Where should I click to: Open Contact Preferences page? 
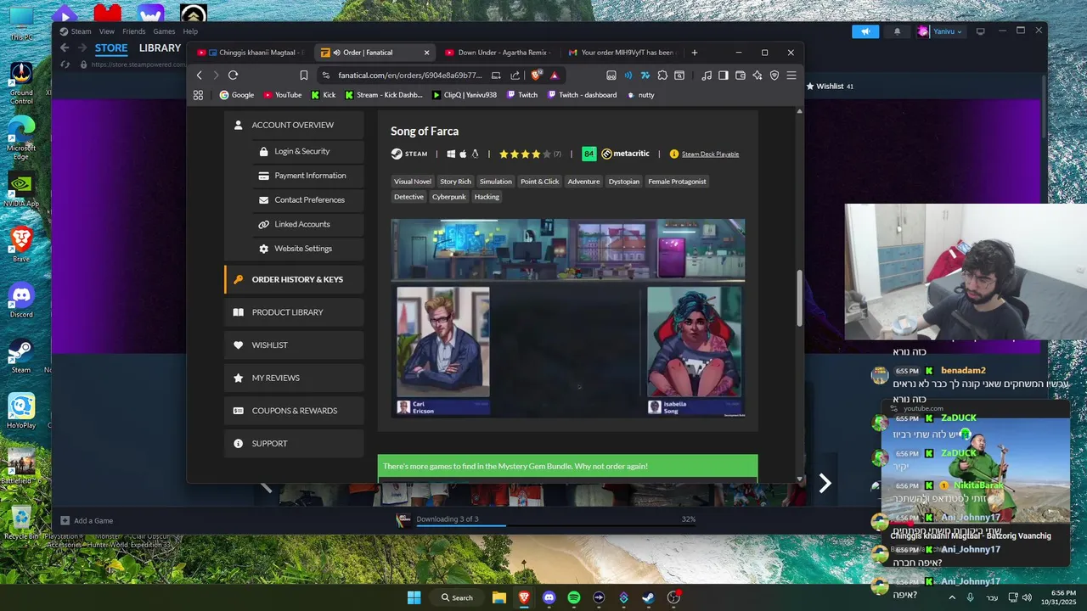(307, 200)
